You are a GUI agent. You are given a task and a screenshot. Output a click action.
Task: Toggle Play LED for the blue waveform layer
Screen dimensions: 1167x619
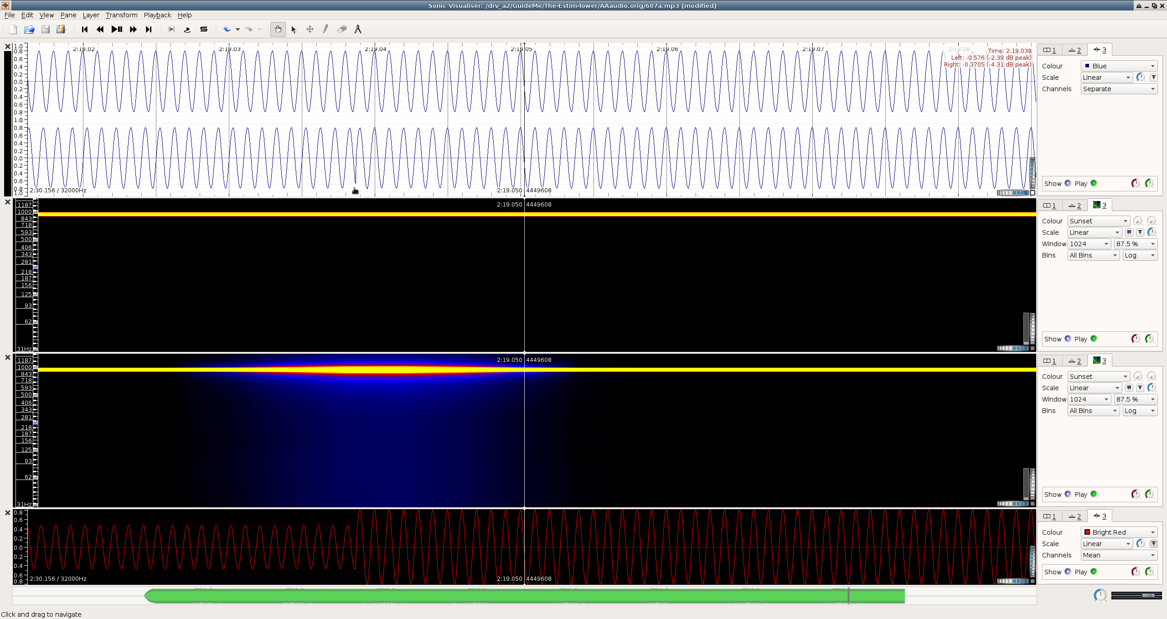click(1094, 183)
